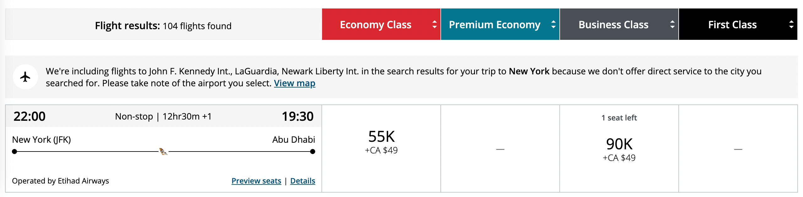Click the airplane icon in the airport notice

pos(25,77)
